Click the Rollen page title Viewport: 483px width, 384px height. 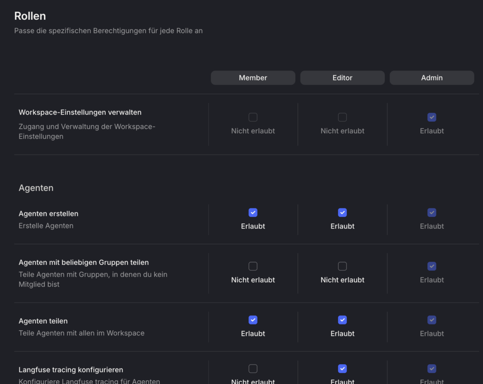pyautogui.click(x=30, y=16)
